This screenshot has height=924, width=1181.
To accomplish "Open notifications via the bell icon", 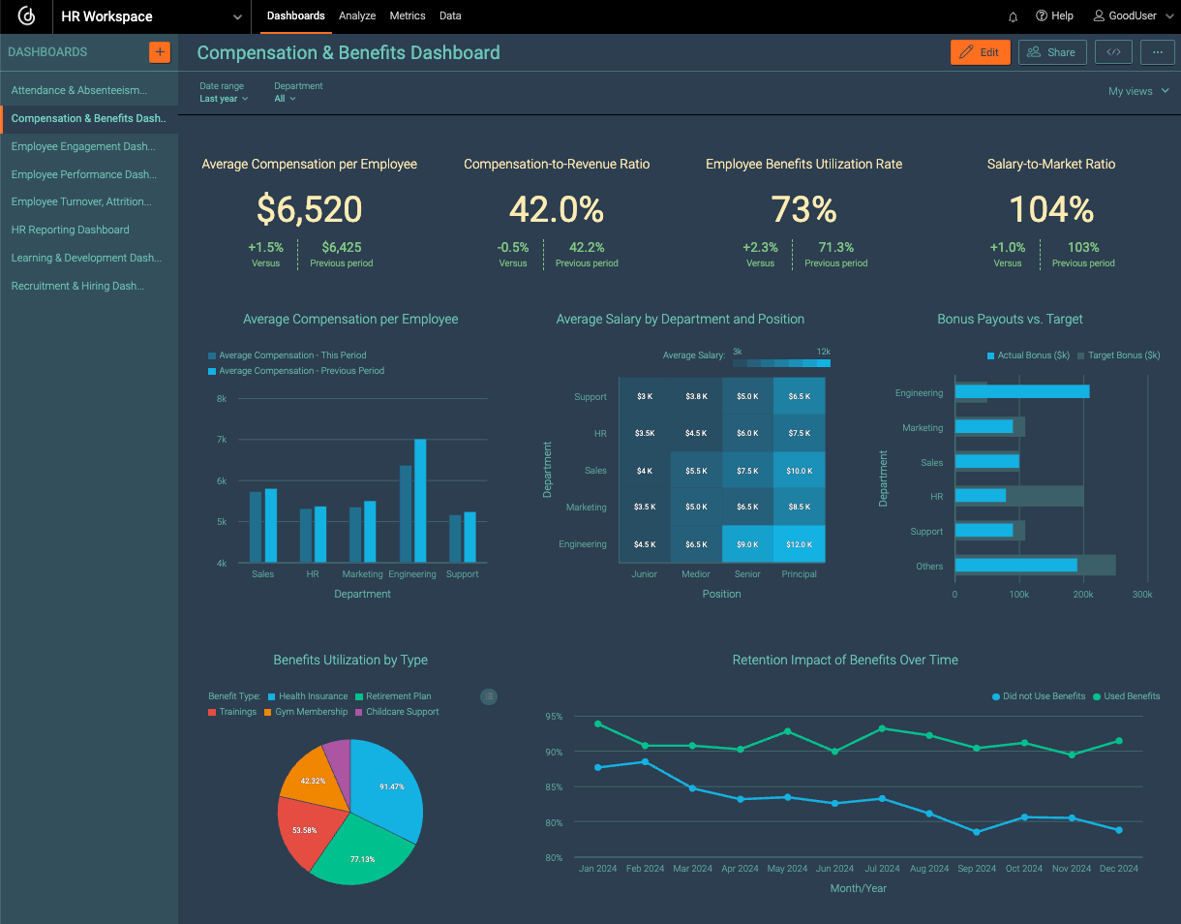I will (1013, 16).
